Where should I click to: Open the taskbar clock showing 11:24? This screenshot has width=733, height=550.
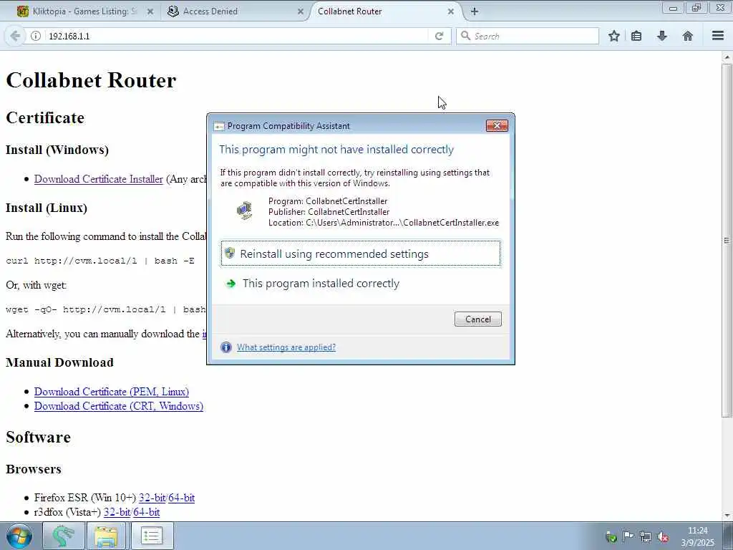697,536
